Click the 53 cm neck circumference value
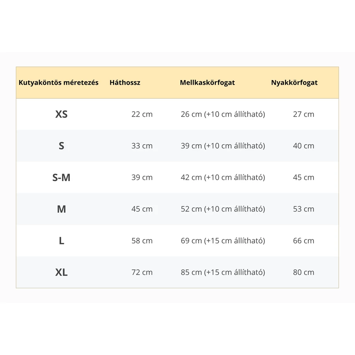The height and width of the screenshot is (355, 355). pos(303,209)
